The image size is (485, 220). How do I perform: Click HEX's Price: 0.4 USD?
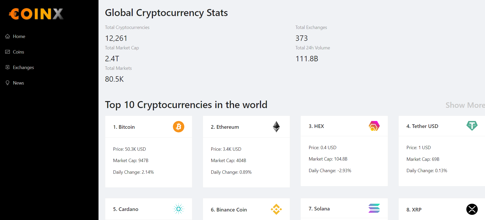point(322,148)
